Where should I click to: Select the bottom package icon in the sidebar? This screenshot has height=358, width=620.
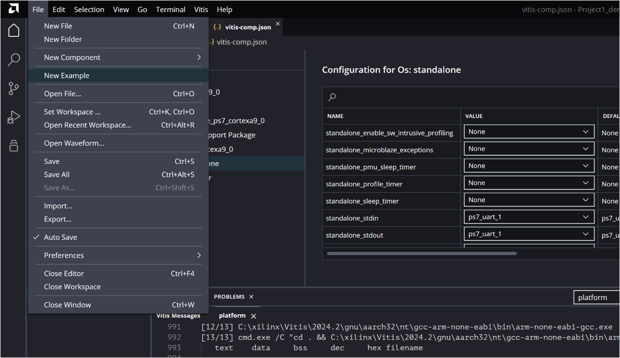pos(13,146)
